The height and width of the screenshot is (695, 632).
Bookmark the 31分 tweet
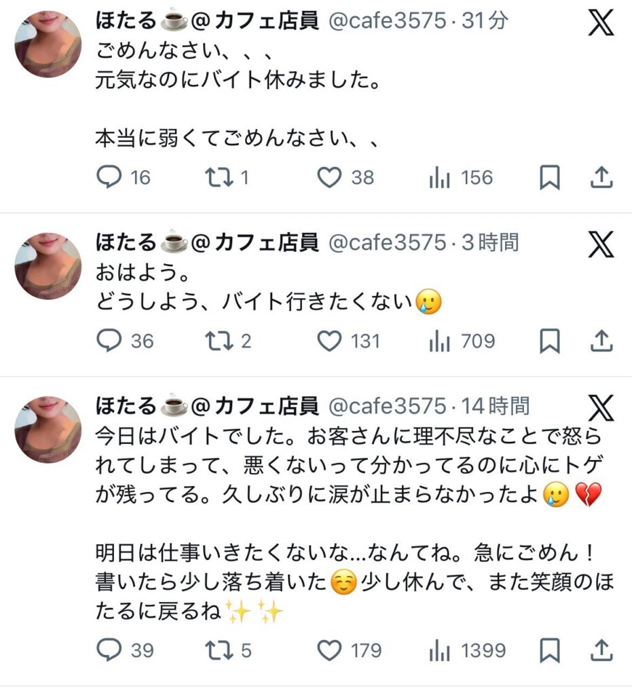click(x=549, y=178)
